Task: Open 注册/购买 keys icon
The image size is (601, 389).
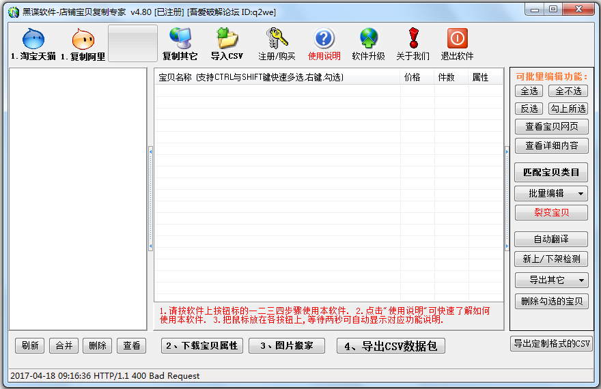Action: click(277, 38)
